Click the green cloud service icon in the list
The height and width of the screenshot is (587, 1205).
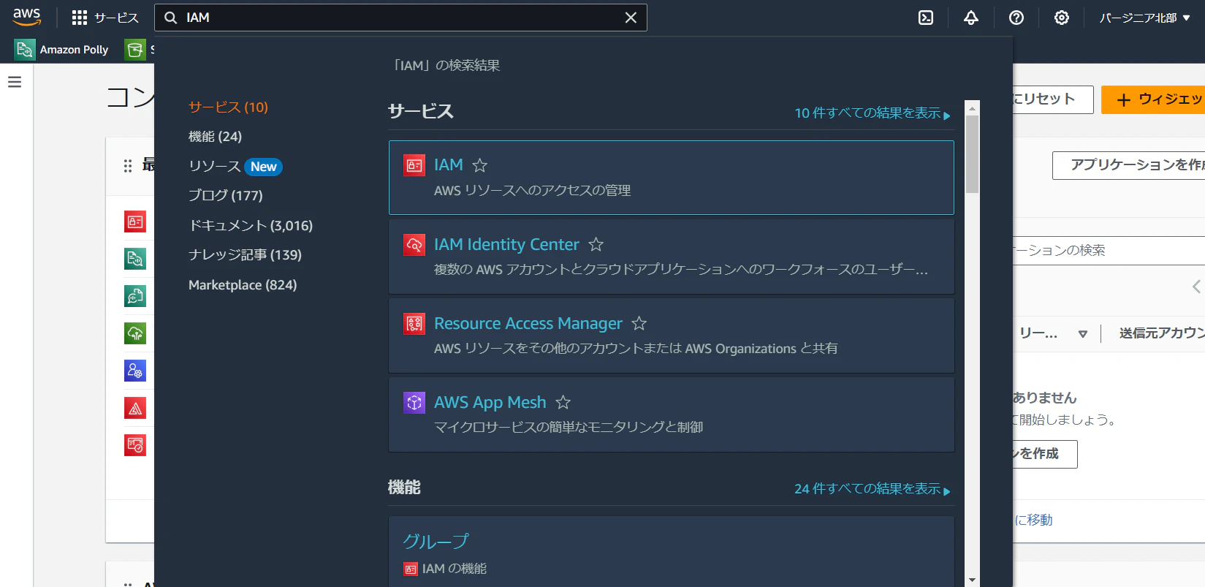tap(135, 333)
